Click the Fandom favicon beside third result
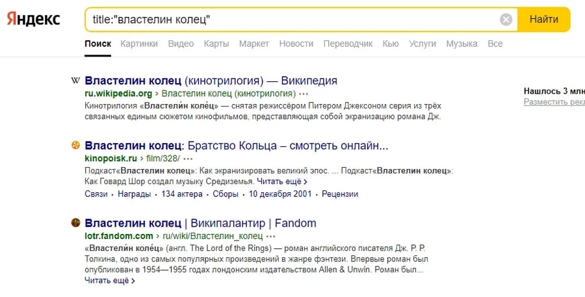 point(75,223)
